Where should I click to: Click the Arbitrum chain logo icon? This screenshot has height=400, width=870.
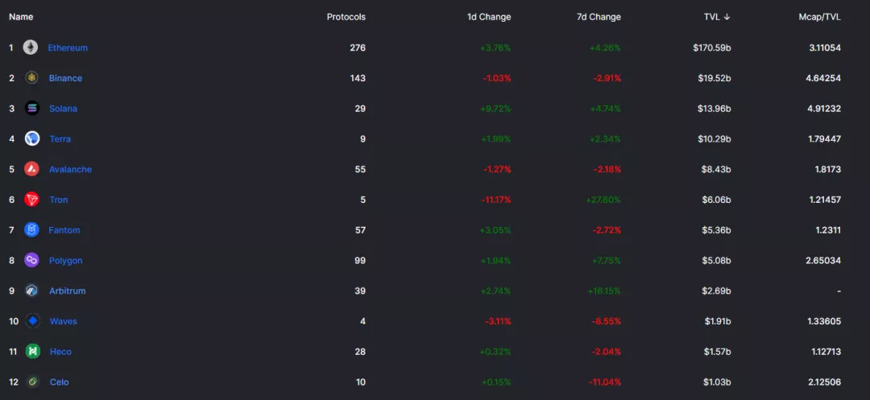pos(31,291)
